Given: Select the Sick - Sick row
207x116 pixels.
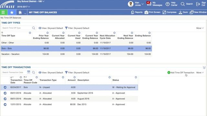Looking at the screenshot, I should 76,48.
